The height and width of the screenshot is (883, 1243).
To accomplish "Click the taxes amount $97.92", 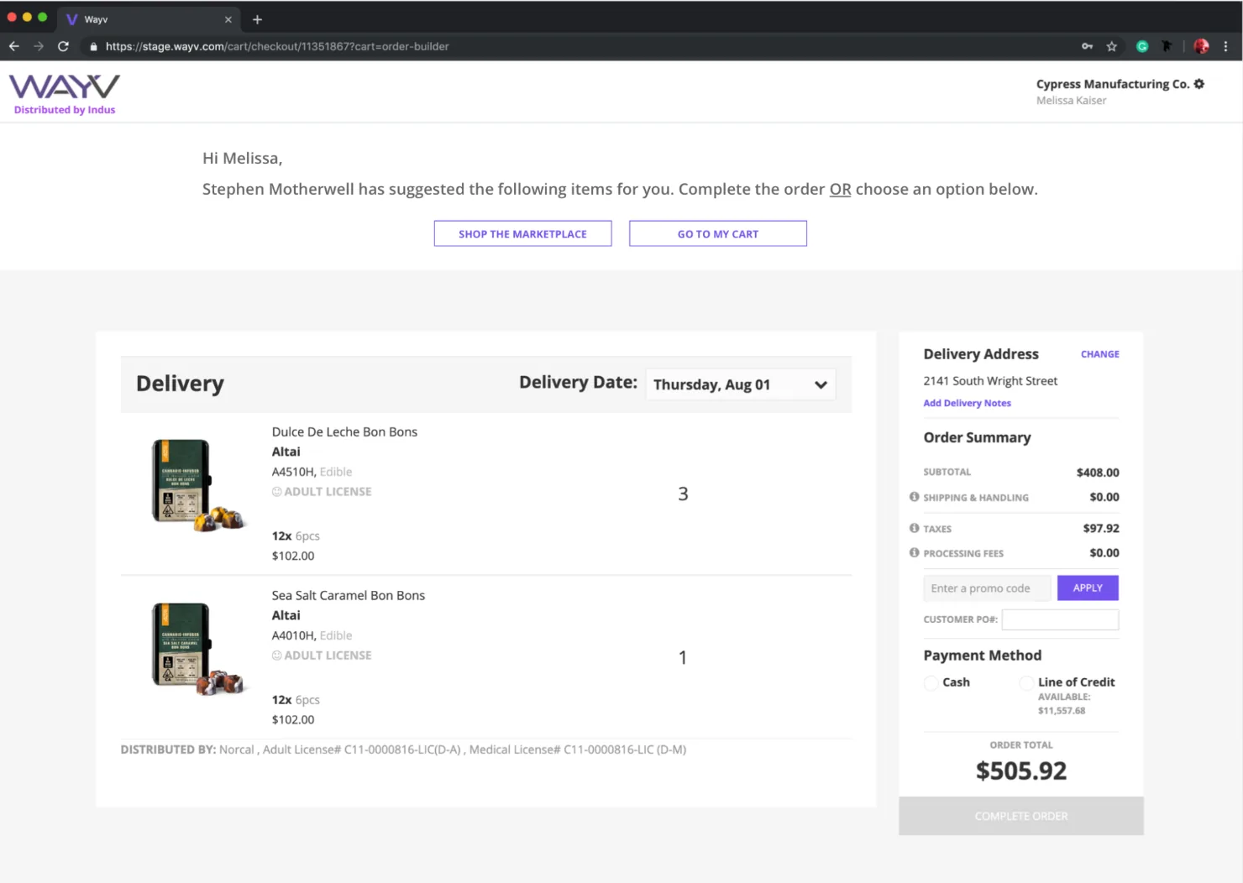I will [x=1101, y=528].
